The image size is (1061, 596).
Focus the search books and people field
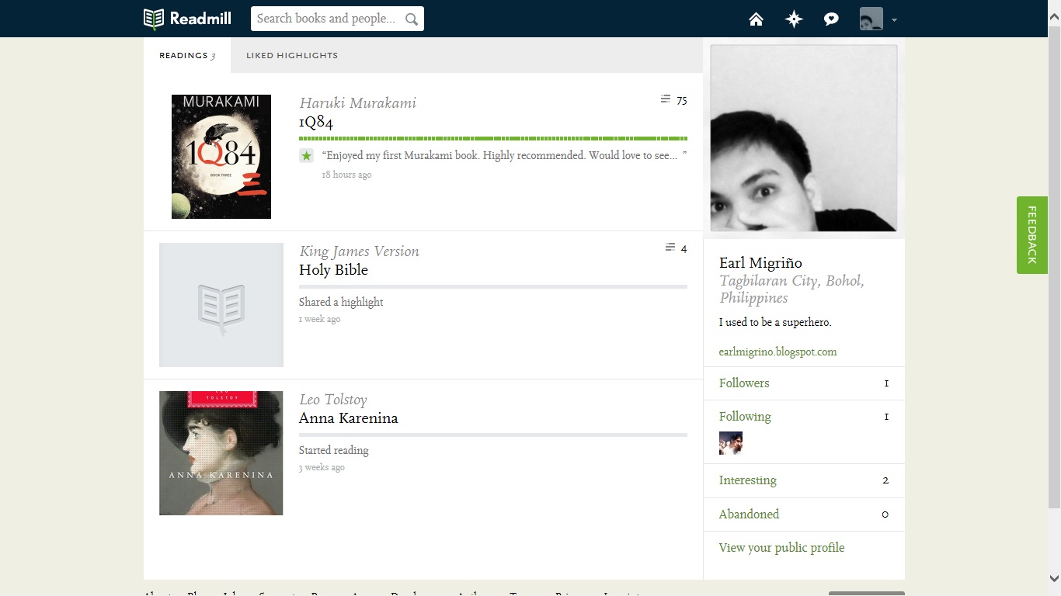(337, 19)
